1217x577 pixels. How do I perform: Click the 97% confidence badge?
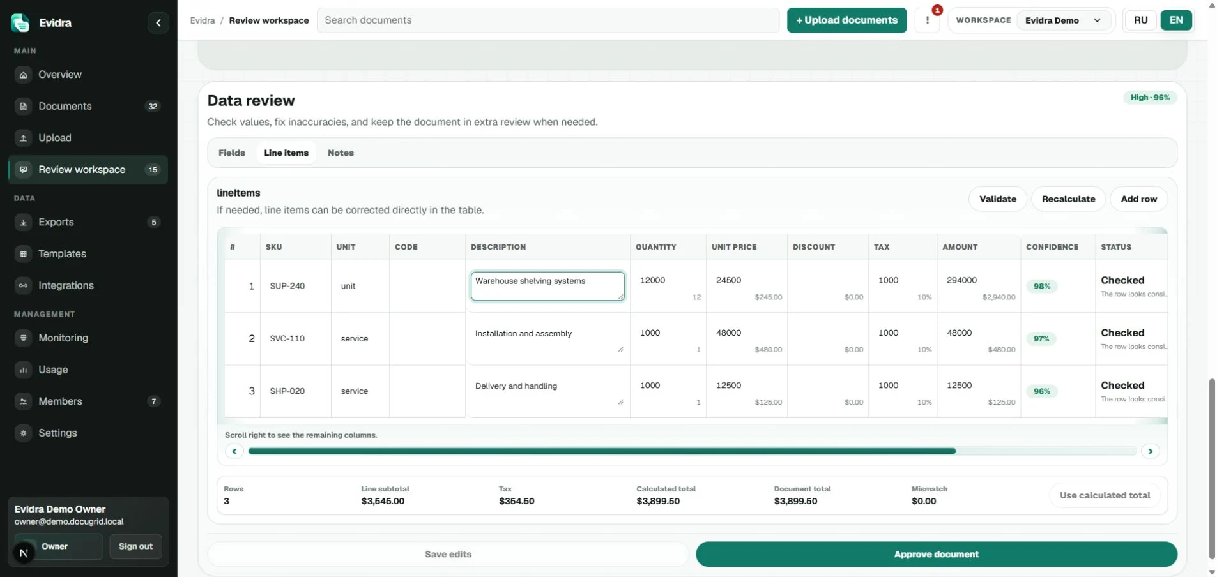pos(1041,339)
